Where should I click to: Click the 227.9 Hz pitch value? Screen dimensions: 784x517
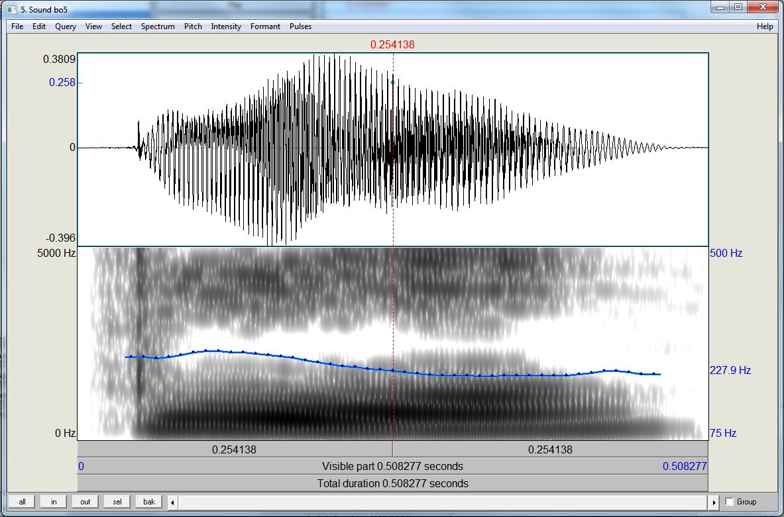click(x=730, y=370)
